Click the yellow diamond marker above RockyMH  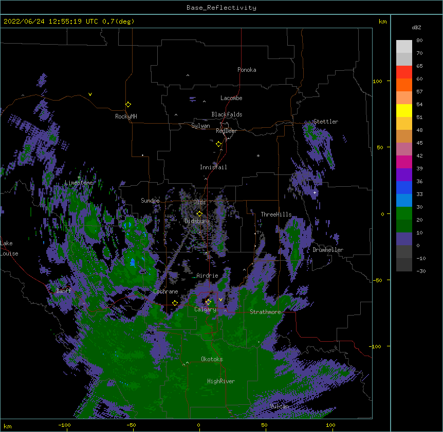[128, 105]
